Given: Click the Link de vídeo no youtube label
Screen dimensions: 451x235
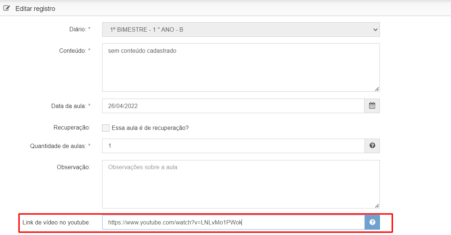Looking at the screenshot, I should pos(56,222).
